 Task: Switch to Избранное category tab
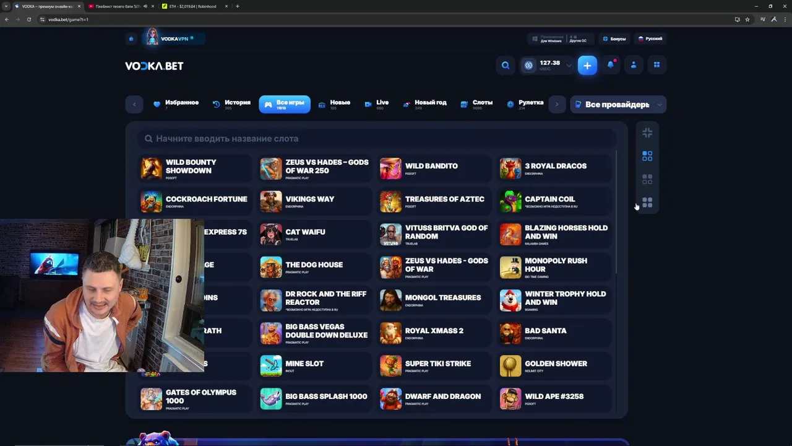coord(176,104)
